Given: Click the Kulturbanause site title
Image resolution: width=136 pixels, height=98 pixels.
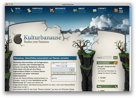Looking at the screenshot, I should pos(42,37).
